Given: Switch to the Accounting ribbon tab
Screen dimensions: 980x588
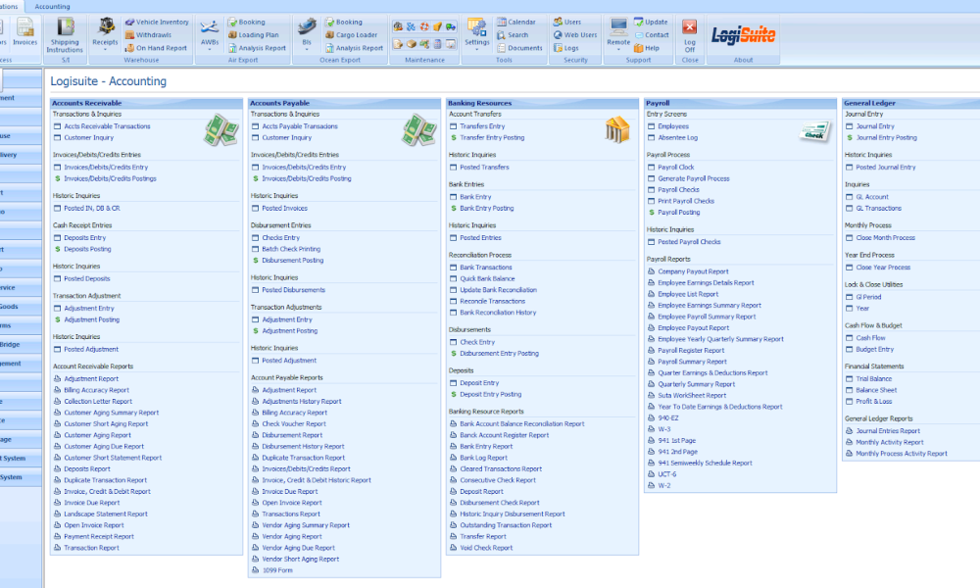Looking at the screenshot, I should click(52, 6).
